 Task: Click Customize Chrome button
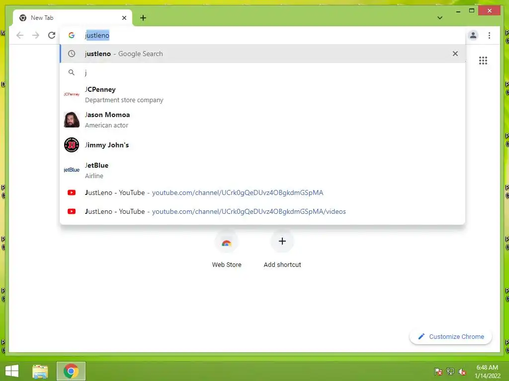point(451,337)
